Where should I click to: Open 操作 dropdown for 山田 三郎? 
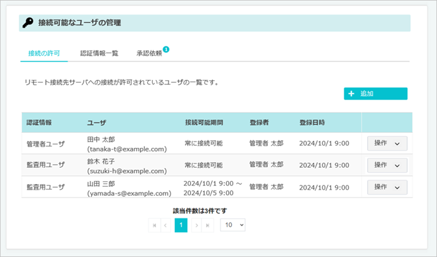(x=387, y=187)
